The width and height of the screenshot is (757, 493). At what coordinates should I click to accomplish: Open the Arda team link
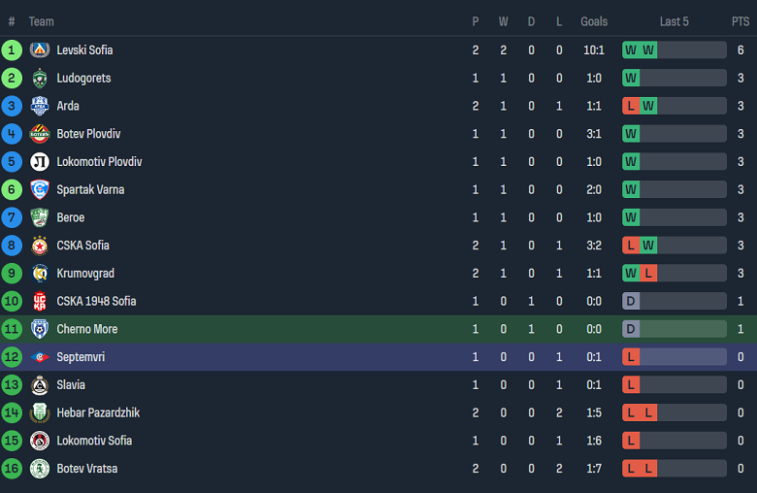[x=68, y=106]
